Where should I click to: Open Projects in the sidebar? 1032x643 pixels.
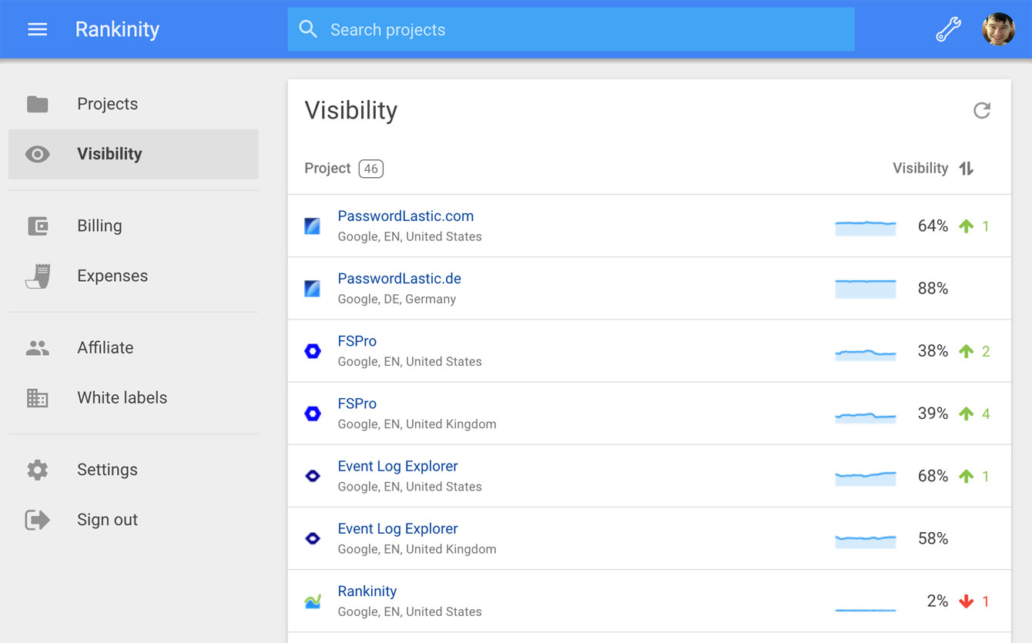(133, 104)
